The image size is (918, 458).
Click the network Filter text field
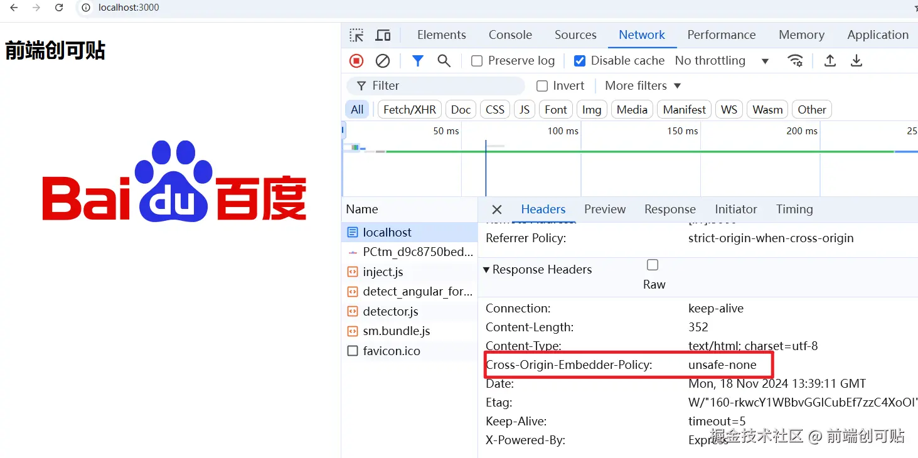(x=435, y=86)
